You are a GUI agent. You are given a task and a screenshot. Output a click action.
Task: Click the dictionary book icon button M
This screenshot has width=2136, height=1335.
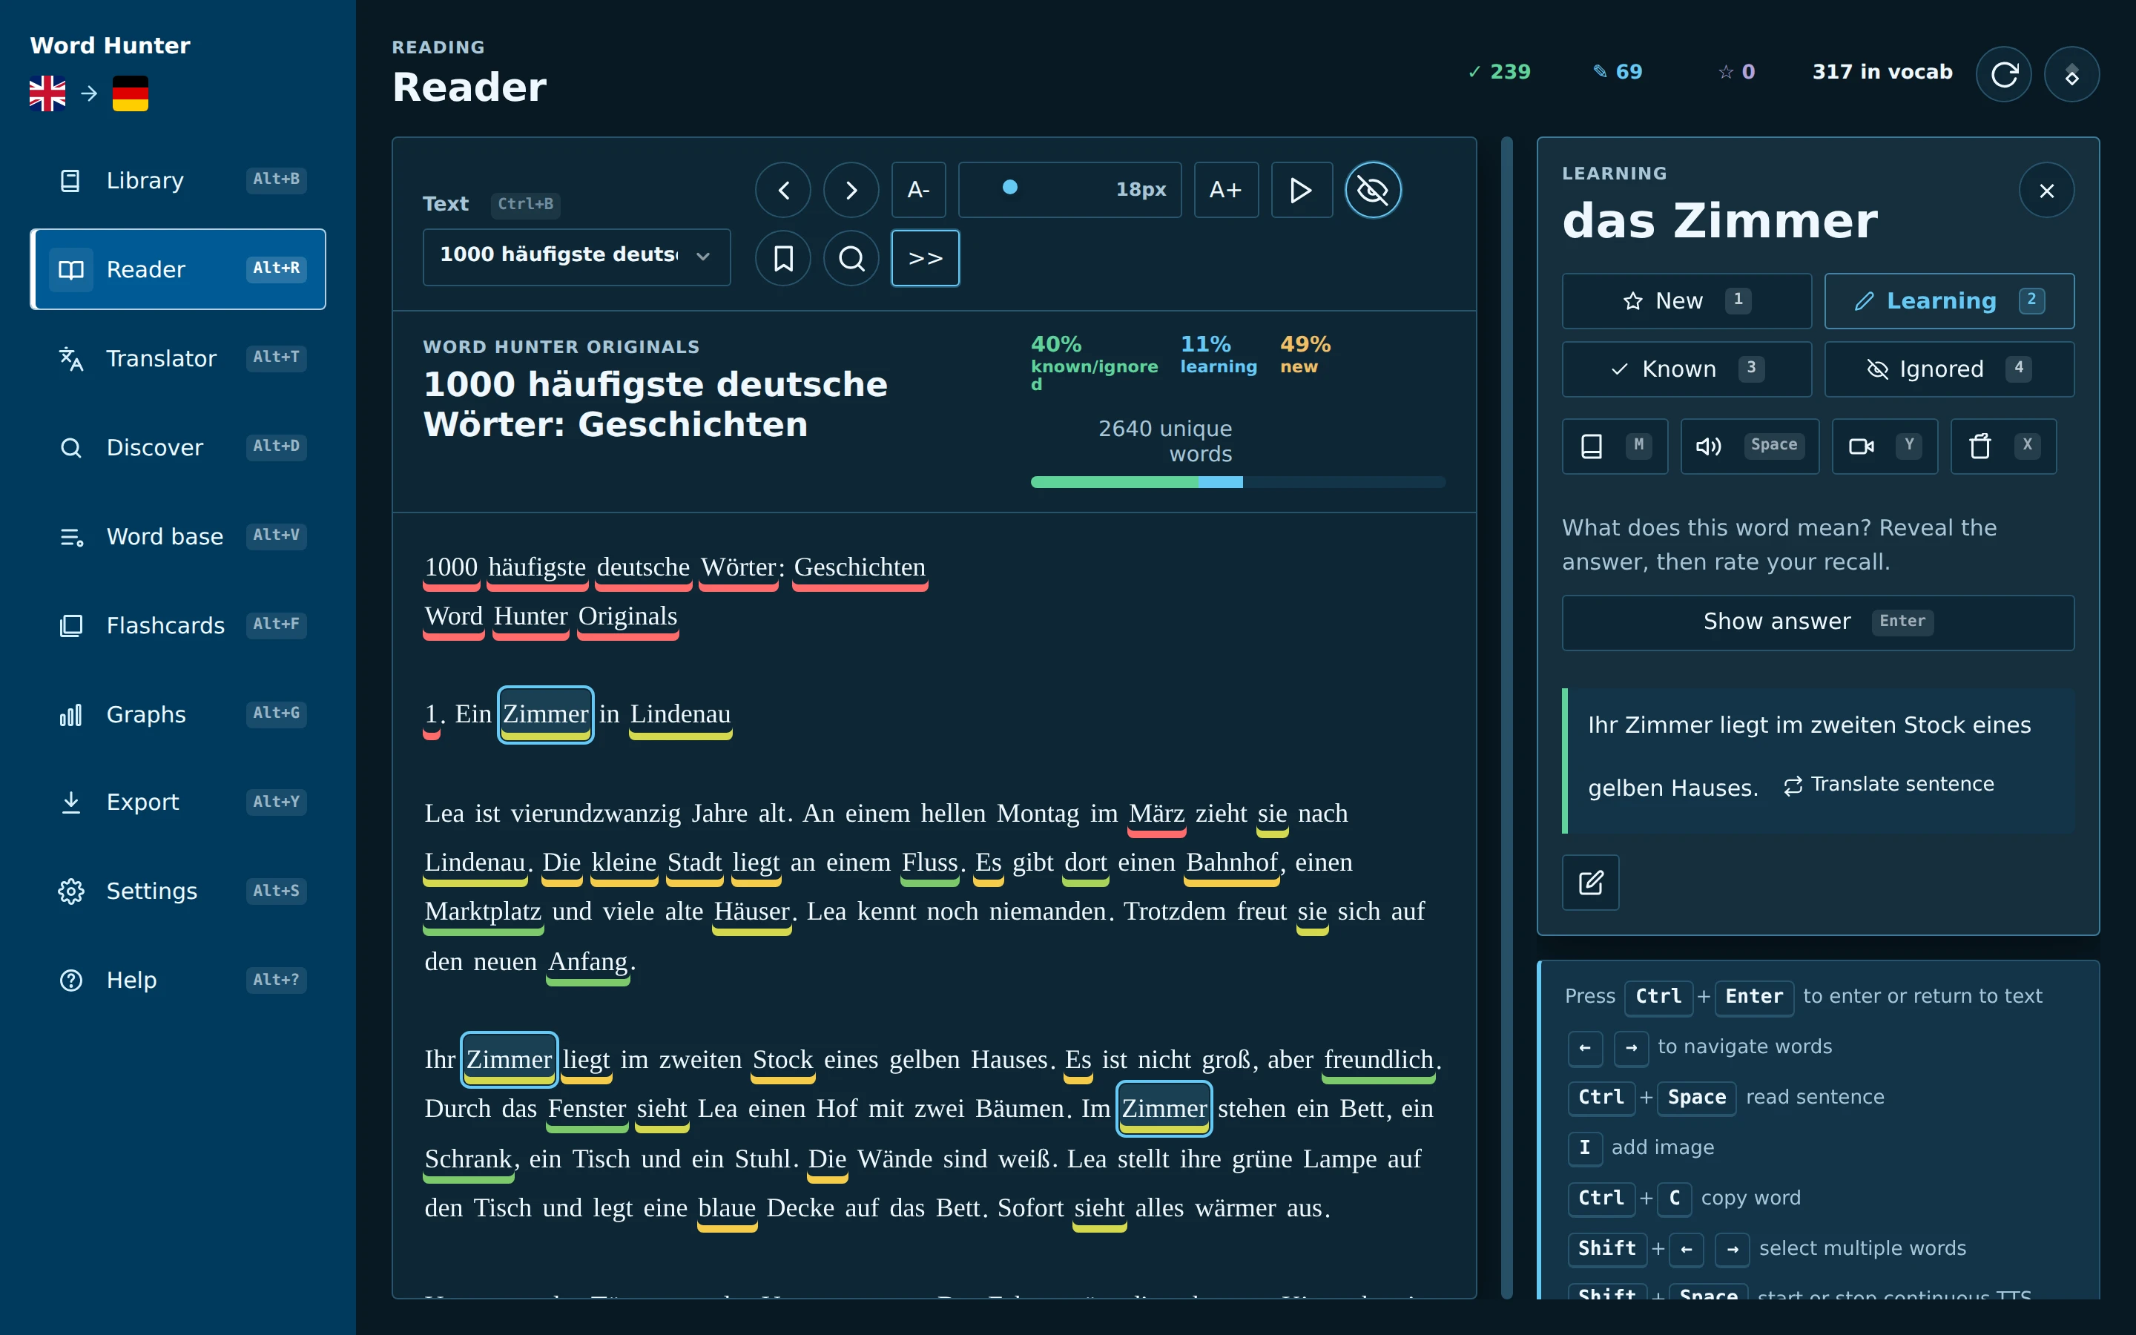[1615, 446]
